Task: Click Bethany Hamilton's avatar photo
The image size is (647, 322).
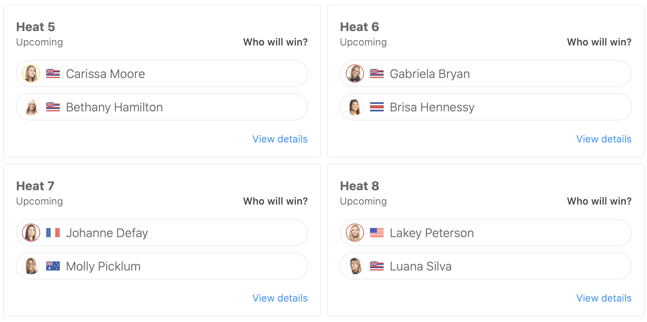Action: (x=31, y=107)
